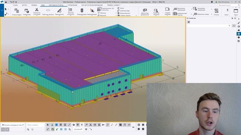The width and height of the screenshot is (241, 135).
Task: Click the Представление command
Action: [124, 13]
